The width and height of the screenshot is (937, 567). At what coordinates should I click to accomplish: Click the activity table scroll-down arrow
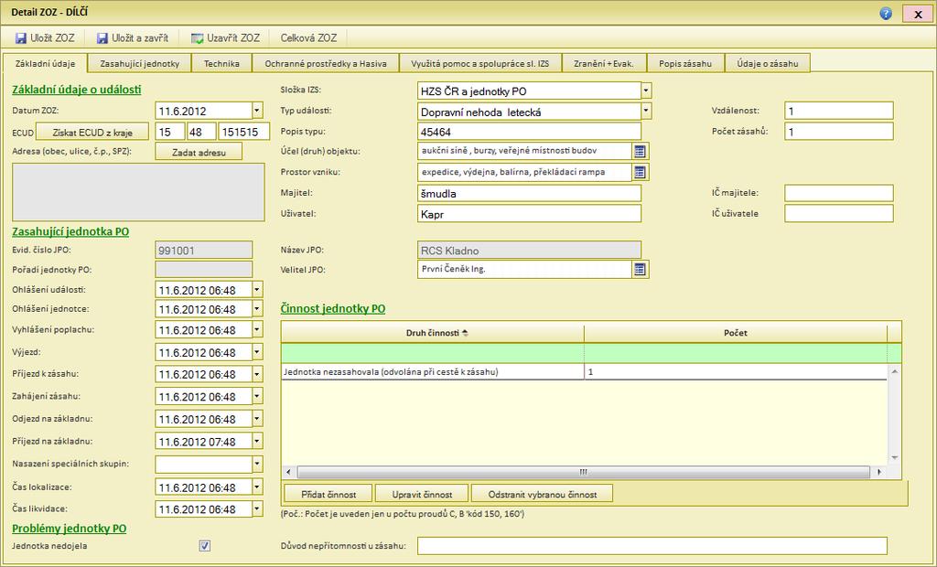(895, 457)
